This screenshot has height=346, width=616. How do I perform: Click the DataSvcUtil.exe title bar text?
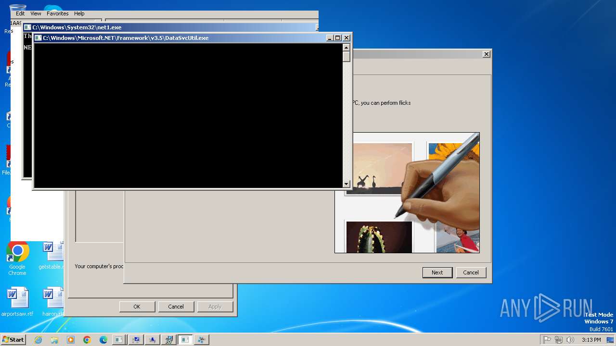[126, 38]
